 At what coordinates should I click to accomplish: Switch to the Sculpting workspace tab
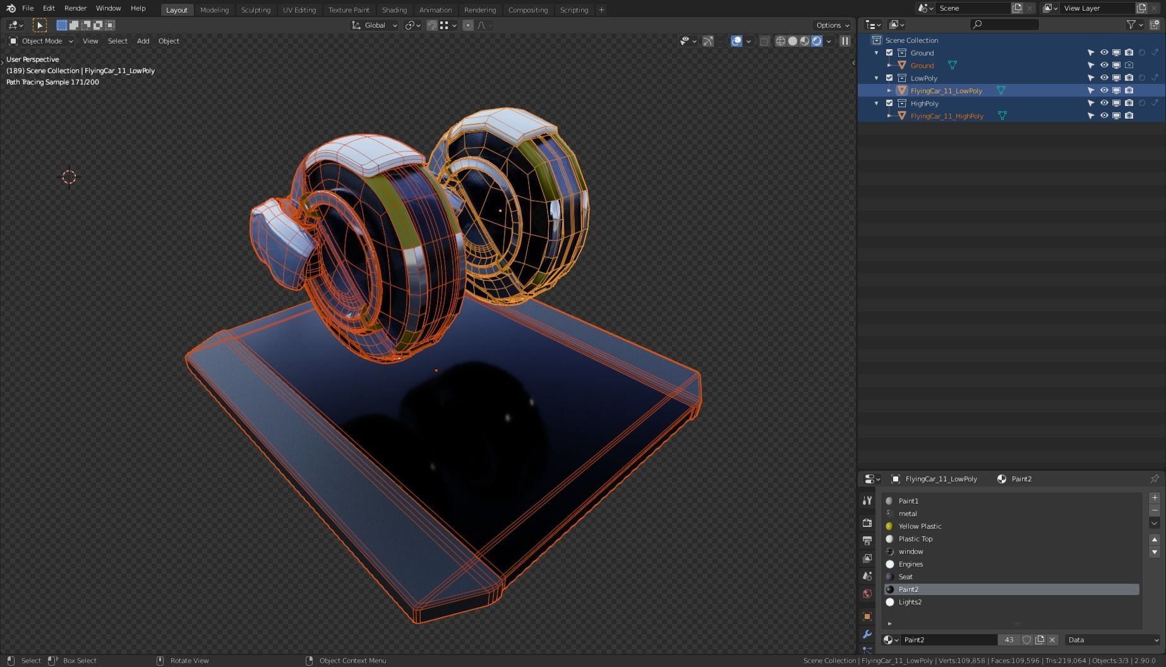point(256,10)
